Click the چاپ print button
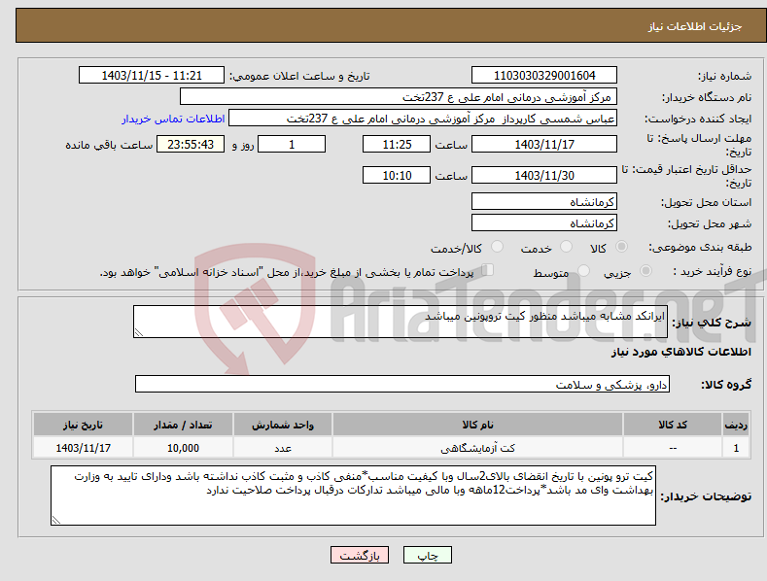 coord(428,555)
